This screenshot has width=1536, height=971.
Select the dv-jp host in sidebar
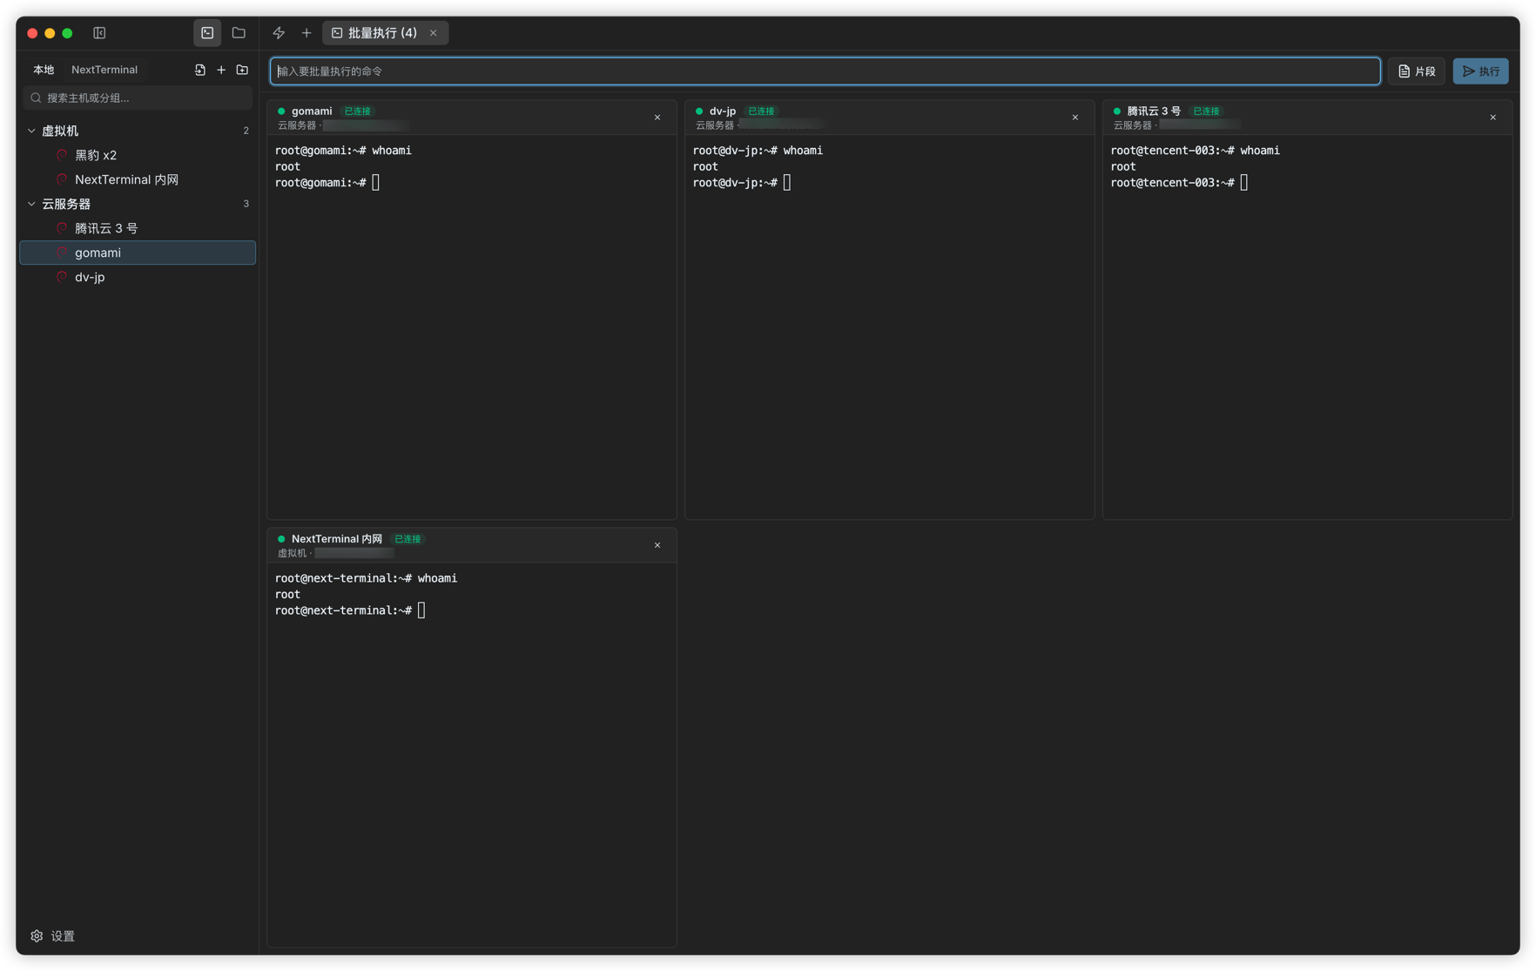(138, 277)
